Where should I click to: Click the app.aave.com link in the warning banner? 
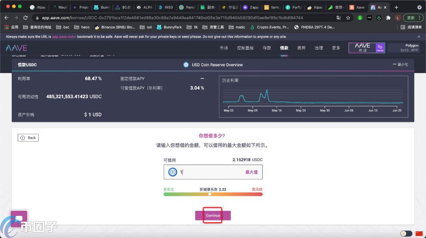coord(63,37)
